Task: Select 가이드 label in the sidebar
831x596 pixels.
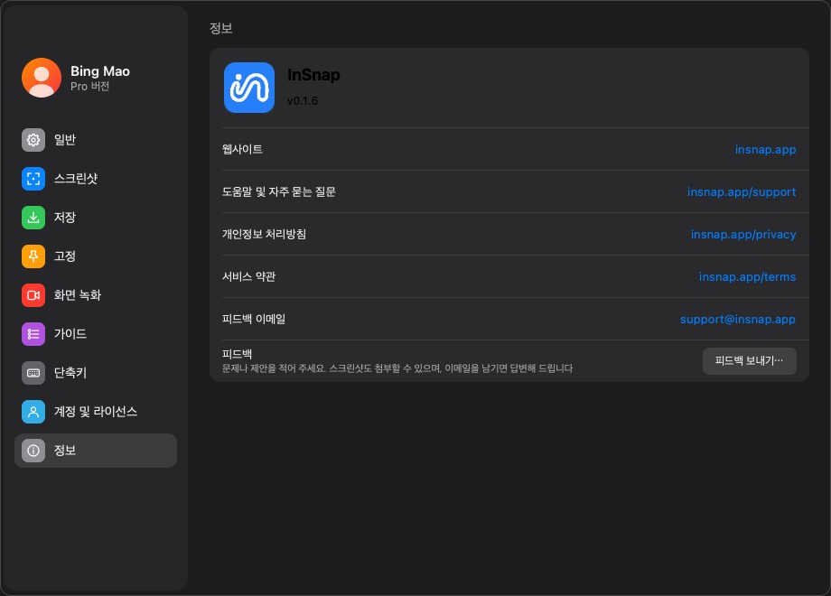Action: [70, 334]
